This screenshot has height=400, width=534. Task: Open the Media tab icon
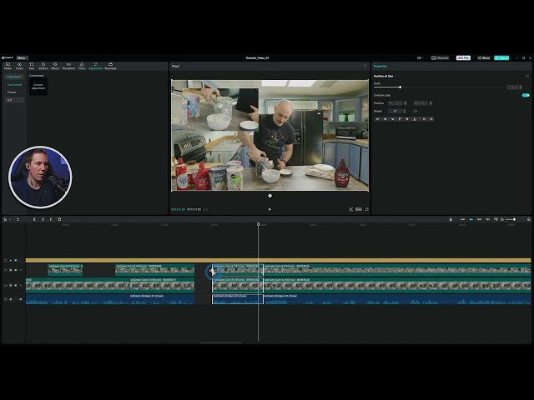click(x=8, y=66)
